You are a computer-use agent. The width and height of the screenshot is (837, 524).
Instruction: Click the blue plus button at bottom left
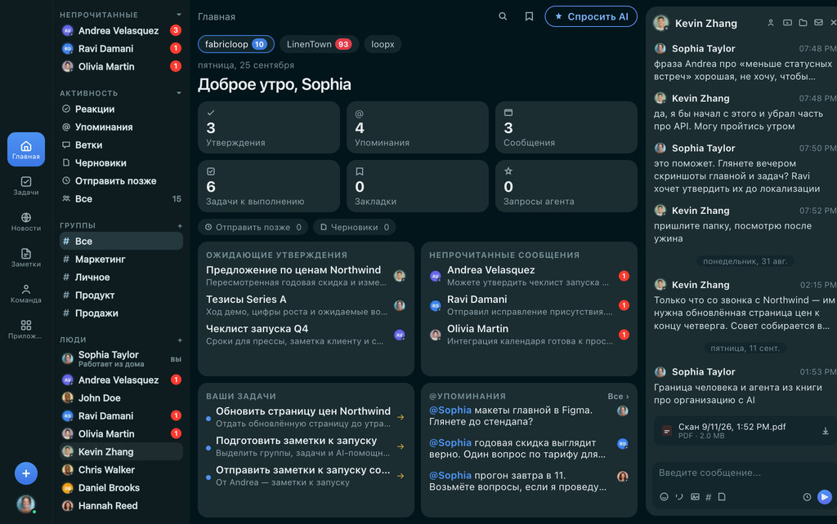pos(25,473)
